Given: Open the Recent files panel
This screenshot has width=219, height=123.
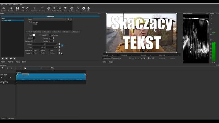Looking at the screenshot, I should tap(49, 9).
